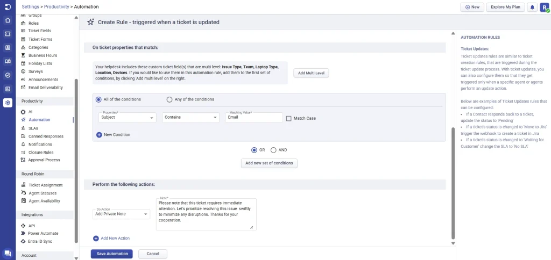Select 'Any of the conditions' radio button
551x260 pixels.
pos(169,99)
